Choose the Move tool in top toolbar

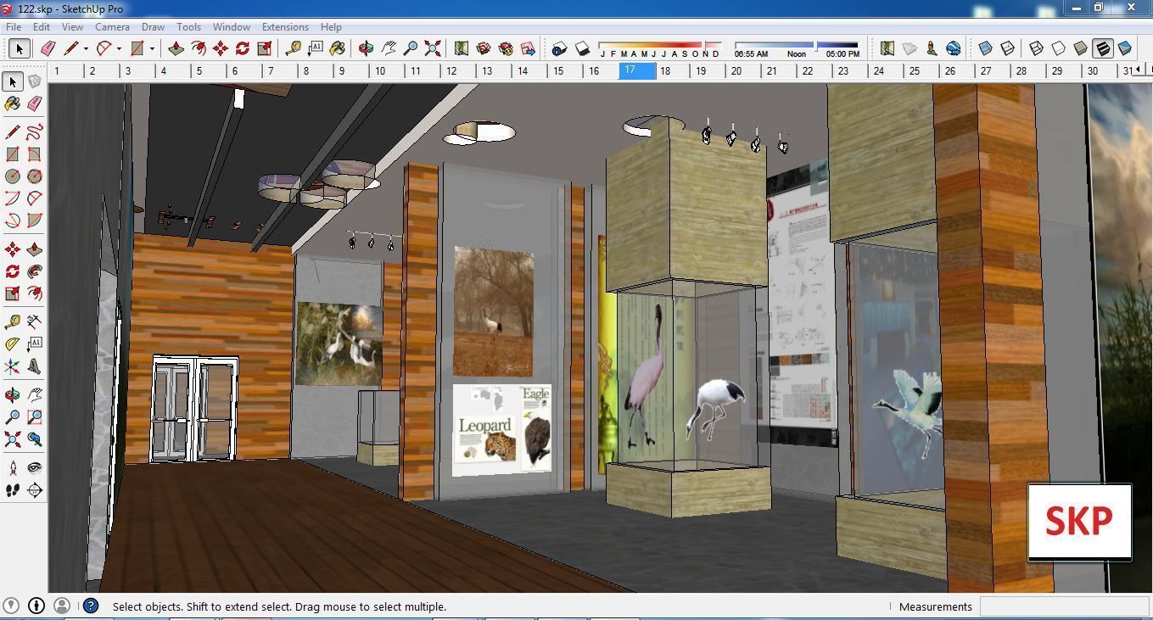[221, 48]
